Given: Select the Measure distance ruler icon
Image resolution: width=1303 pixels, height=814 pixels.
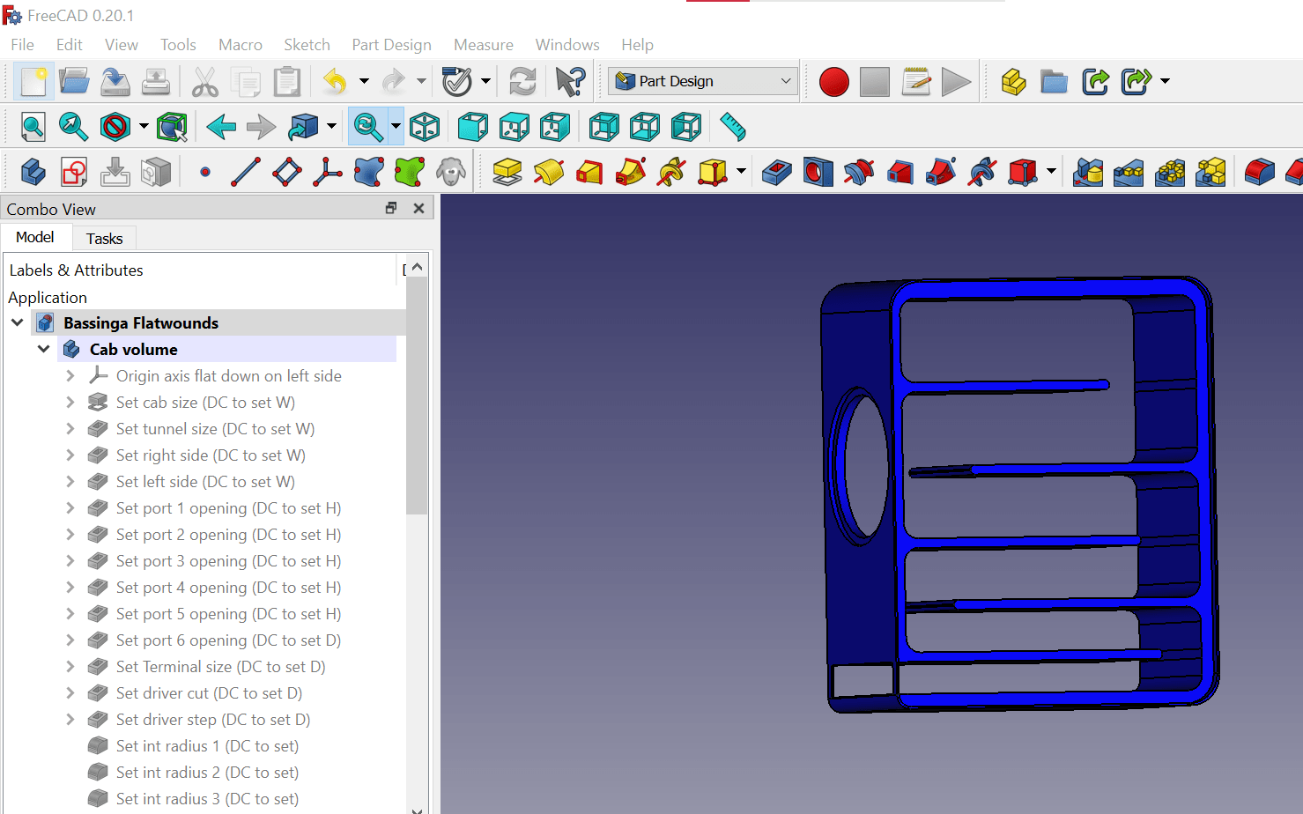Looking at the screenshot, I should click(x=733, y=127).
